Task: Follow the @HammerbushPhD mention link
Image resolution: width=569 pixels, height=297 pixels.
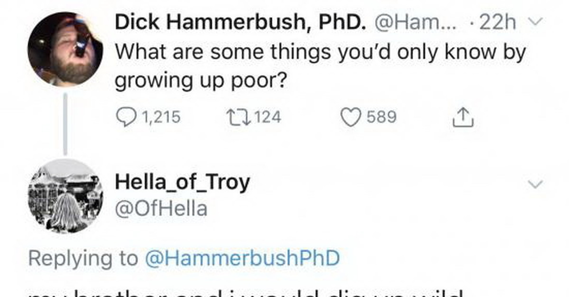Action: coord(242,258)
